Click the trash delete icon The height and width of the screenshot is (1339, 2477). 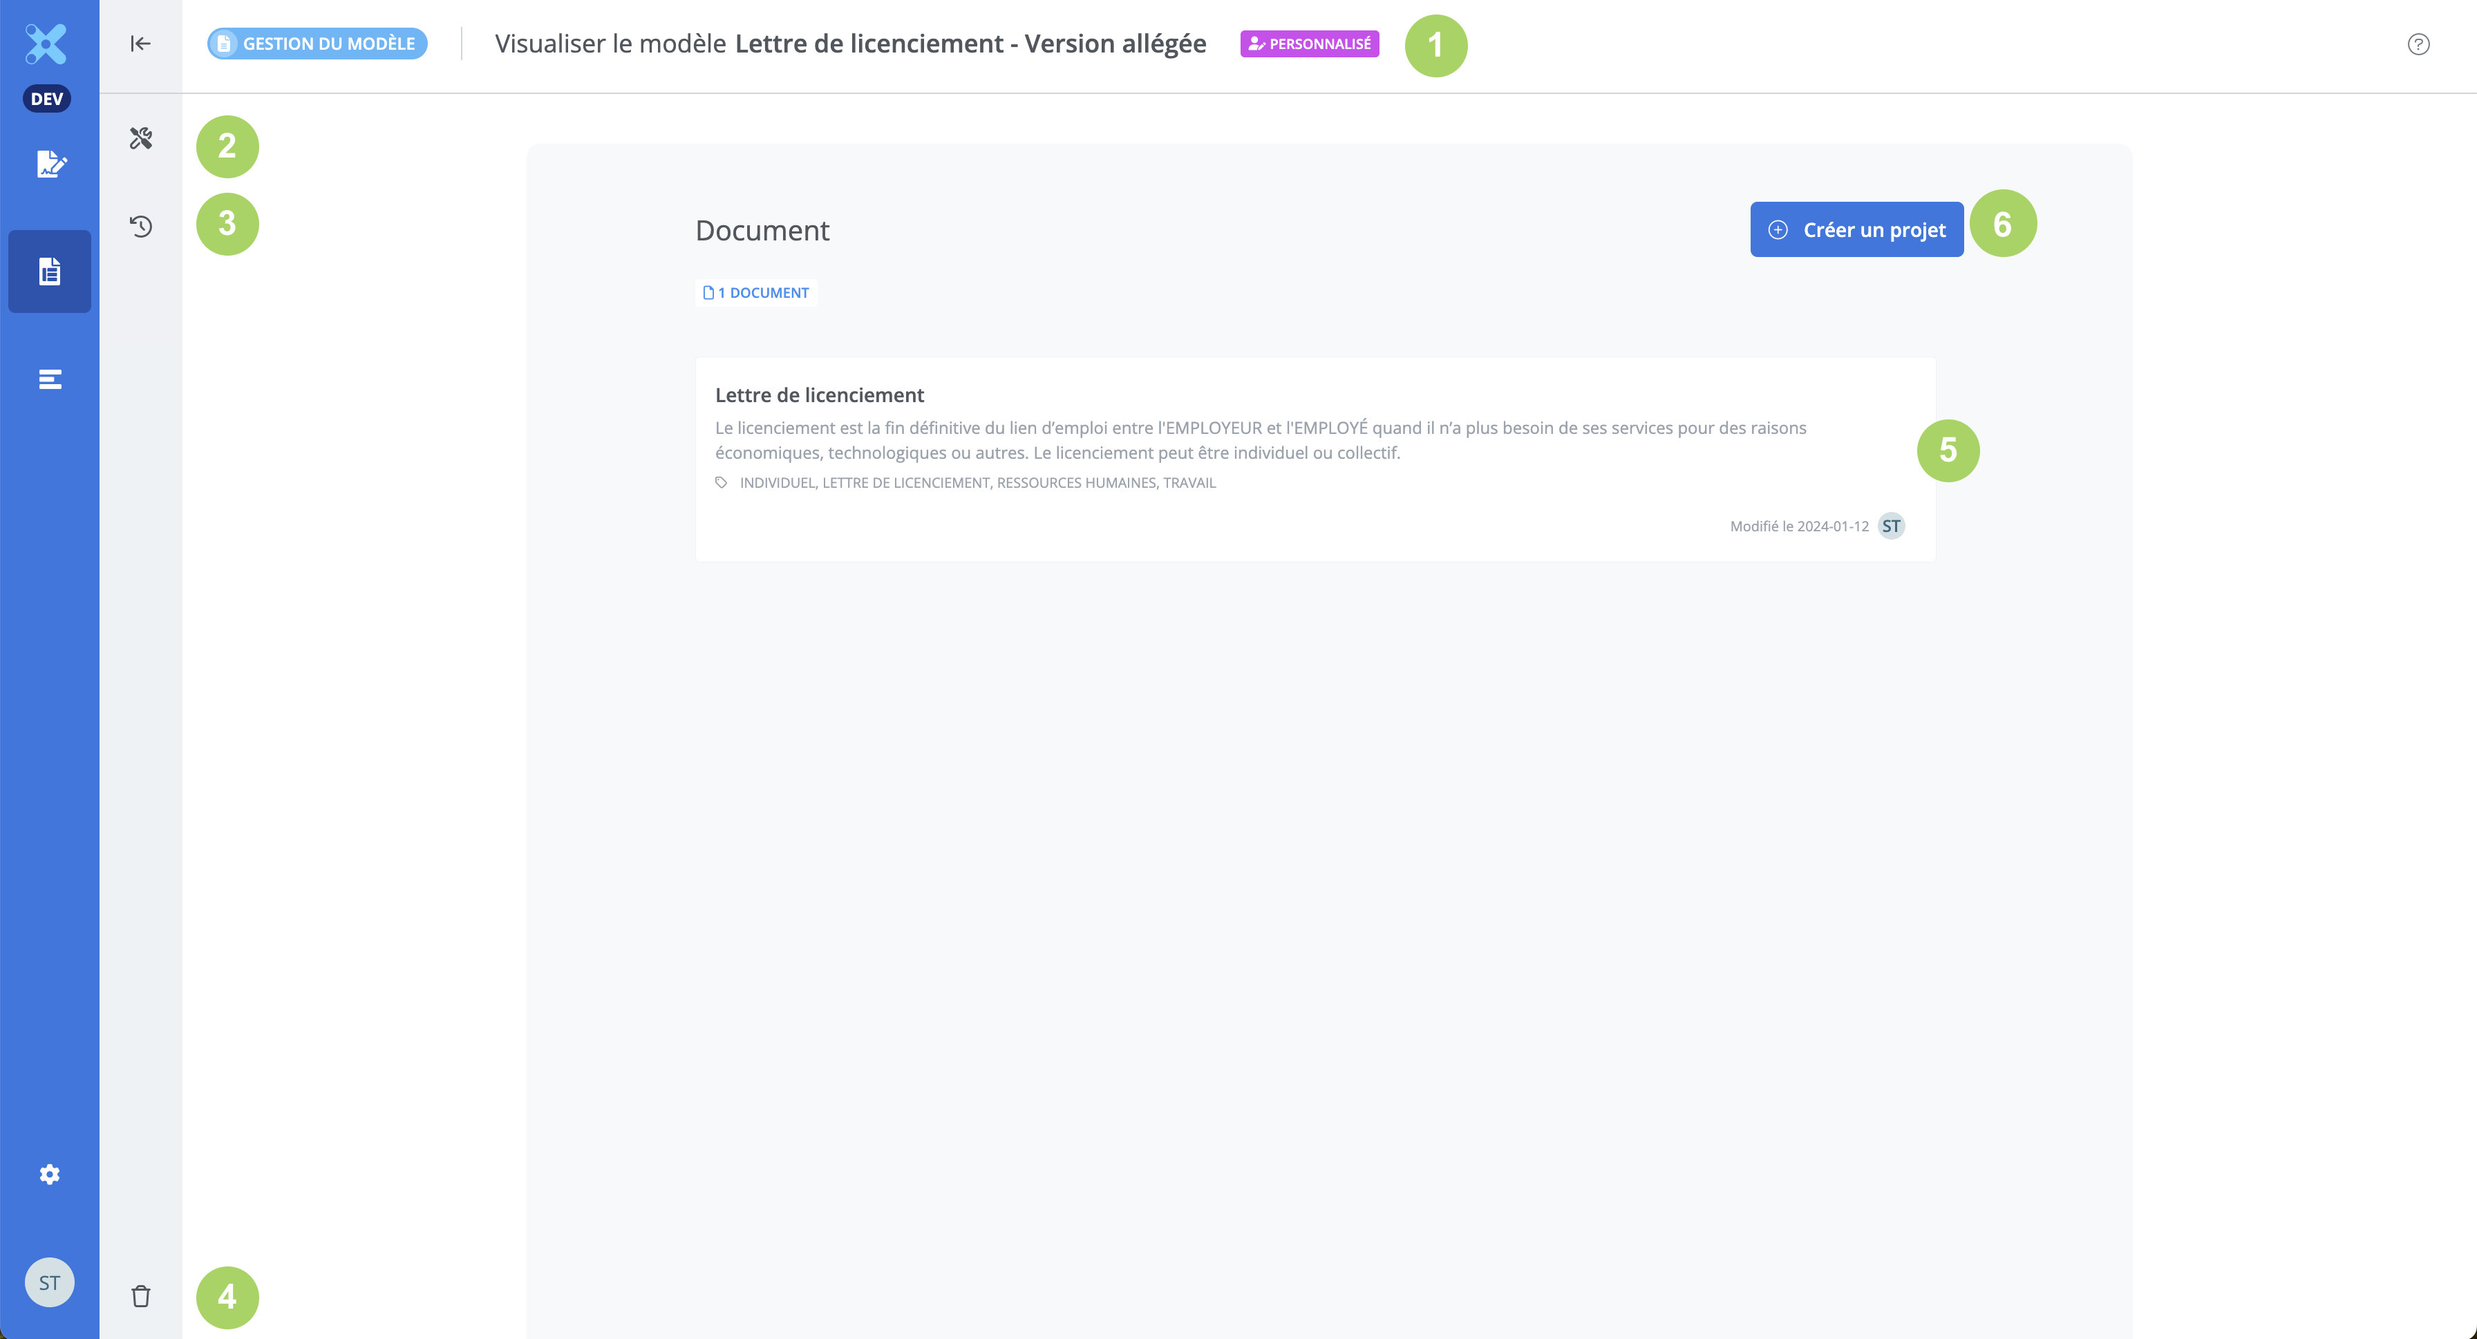click(142, 1295)
